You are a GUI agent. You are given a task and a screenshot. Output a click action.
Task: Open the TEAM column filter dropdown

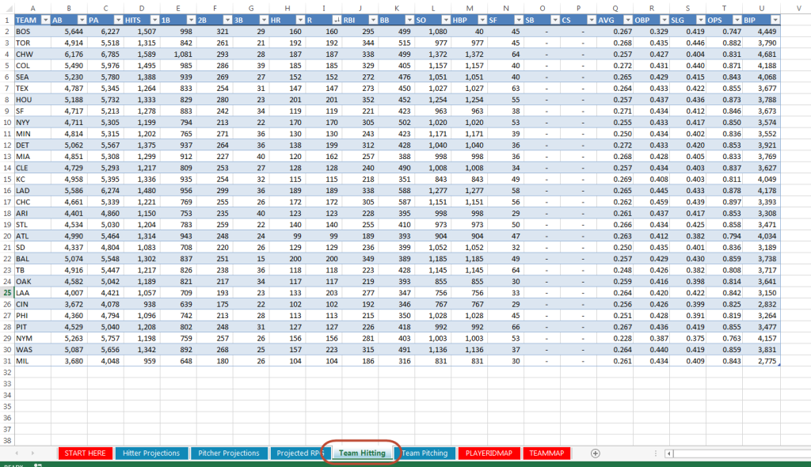(45, 19)
